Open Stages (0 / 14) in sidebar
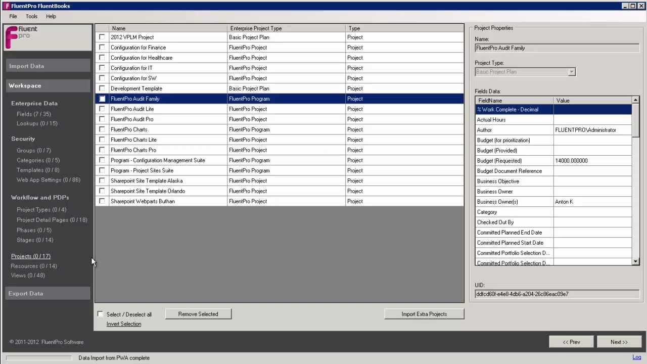 [x=35, y=240]
